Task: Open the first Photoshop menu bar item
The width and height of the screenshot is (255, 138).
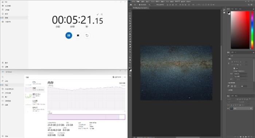Action: tap(134, 1)
